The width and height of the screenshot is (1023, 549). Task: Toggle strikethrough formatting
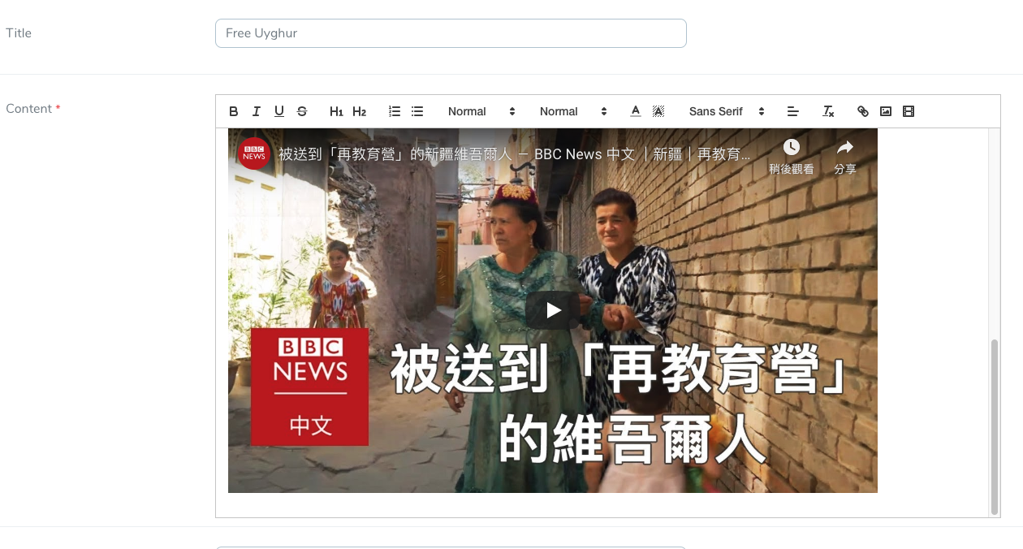pos(302,111)
